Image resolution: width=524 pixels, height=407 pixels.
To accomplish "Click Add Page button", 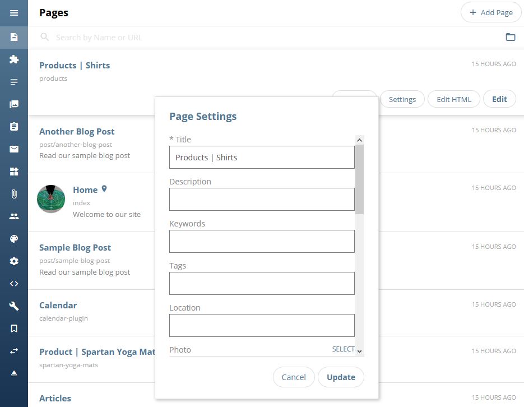I will [491, 13].
